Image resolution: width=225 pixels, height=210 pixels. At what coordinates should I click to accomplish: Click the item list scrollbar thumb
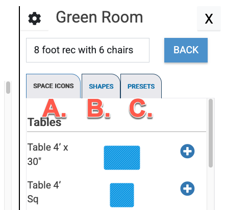coord(211,133)
